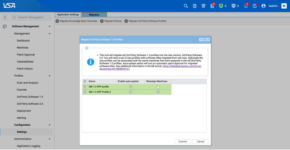290x150 pixels.
Task: Sort by the Name column header
Action: point(102,81)
